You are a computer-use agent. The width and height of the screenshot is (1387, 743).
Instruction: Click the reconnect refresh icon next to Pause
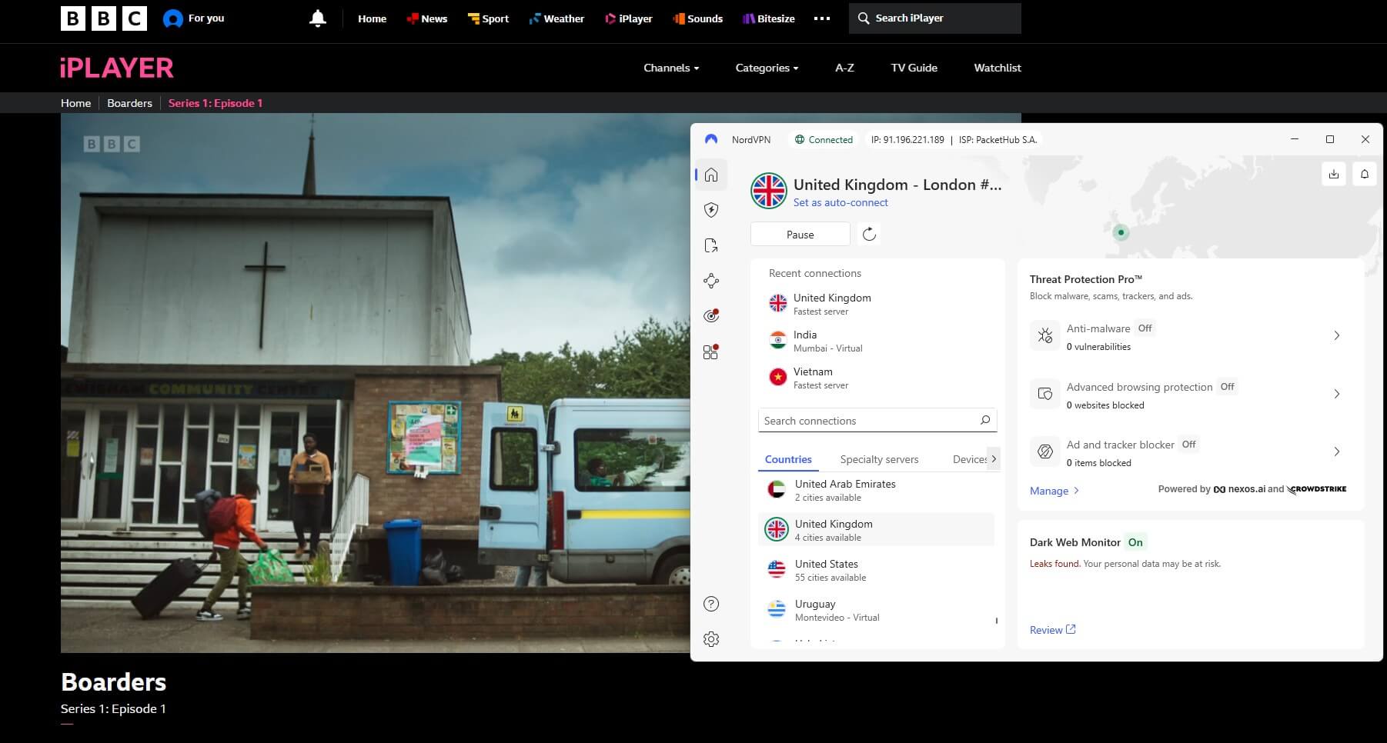(x=869, y=234)
